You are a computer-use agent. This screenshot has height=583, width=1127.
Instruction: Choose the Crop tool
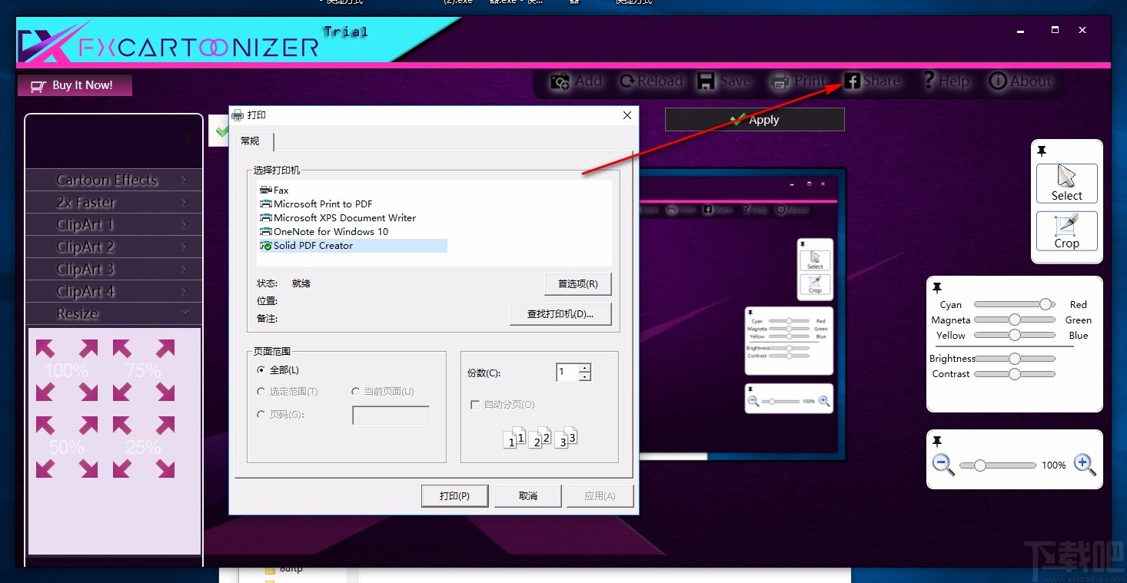[x=1067, y=231]
